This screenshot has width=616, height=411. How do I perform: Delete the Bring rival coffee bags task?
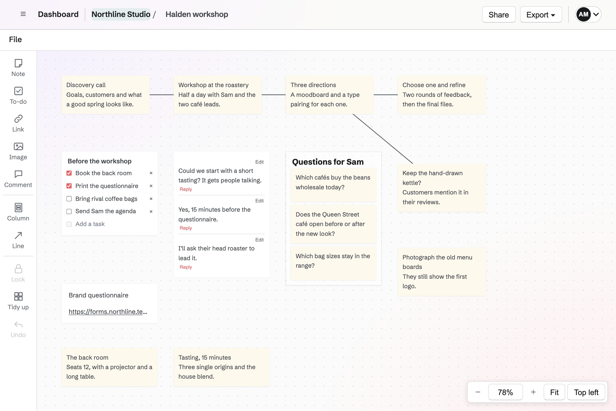151,199
